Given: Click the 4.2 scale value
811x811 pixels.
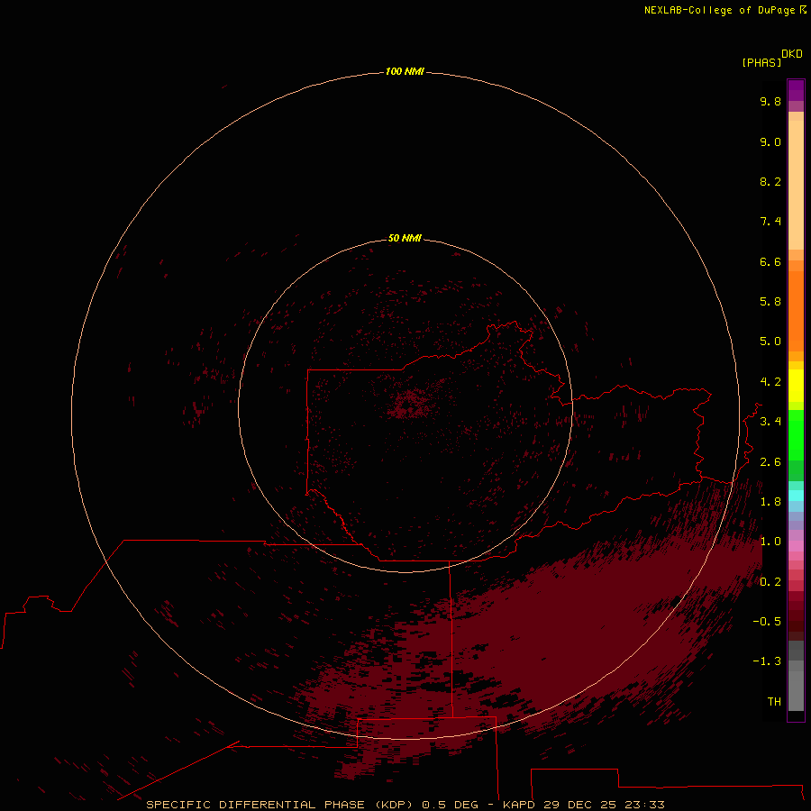Looking at the screenshot, I should (x=770, y=382).
